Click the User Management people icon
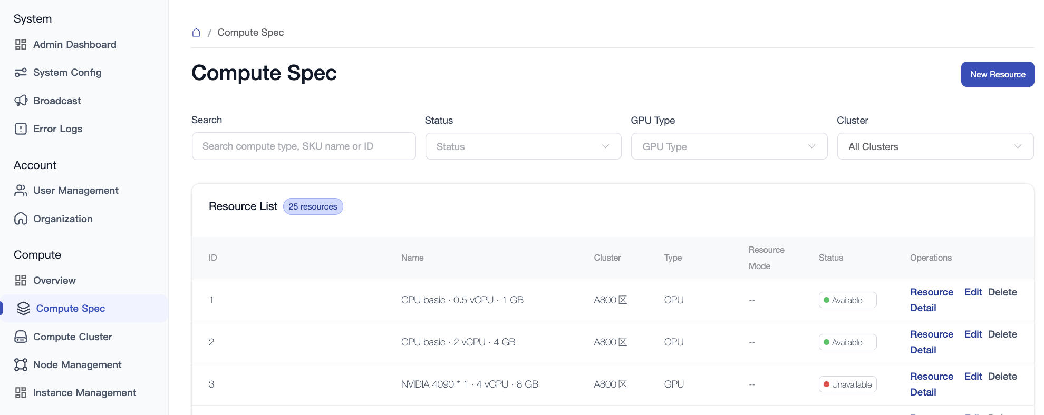This screenshot has height=415, width=1044. tap(21, 191)
